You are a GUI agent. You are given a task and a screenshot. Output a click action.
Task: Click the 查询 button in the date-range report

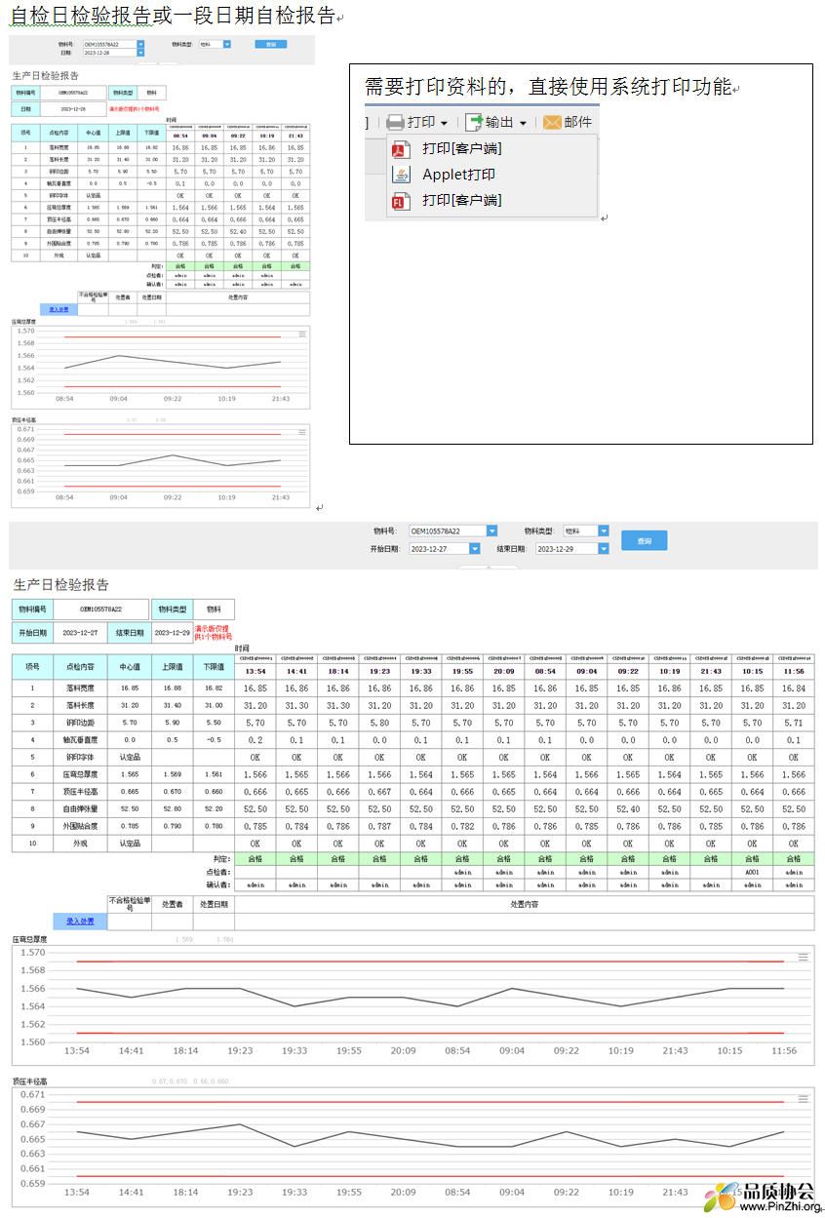pyautogui.click(x=645, y=540)
